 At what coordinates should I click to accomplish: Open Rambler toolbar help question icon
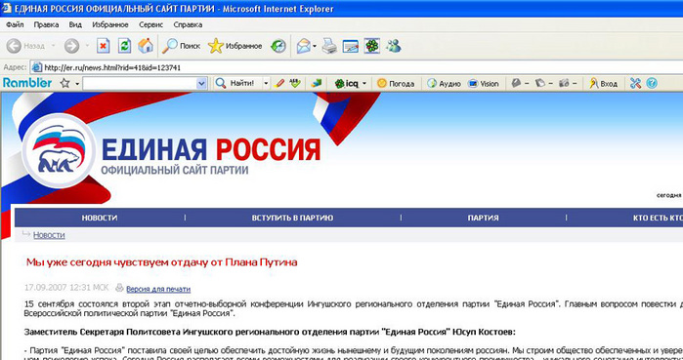tap(652, 83)
